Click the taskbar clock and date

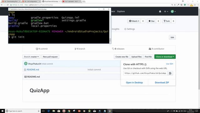(191, 111)
